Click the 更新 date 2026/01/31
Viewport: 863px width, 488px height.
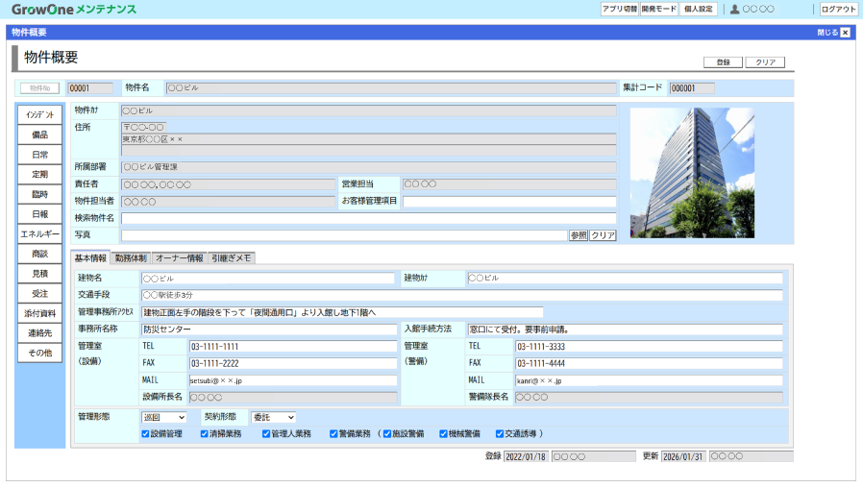683,456
